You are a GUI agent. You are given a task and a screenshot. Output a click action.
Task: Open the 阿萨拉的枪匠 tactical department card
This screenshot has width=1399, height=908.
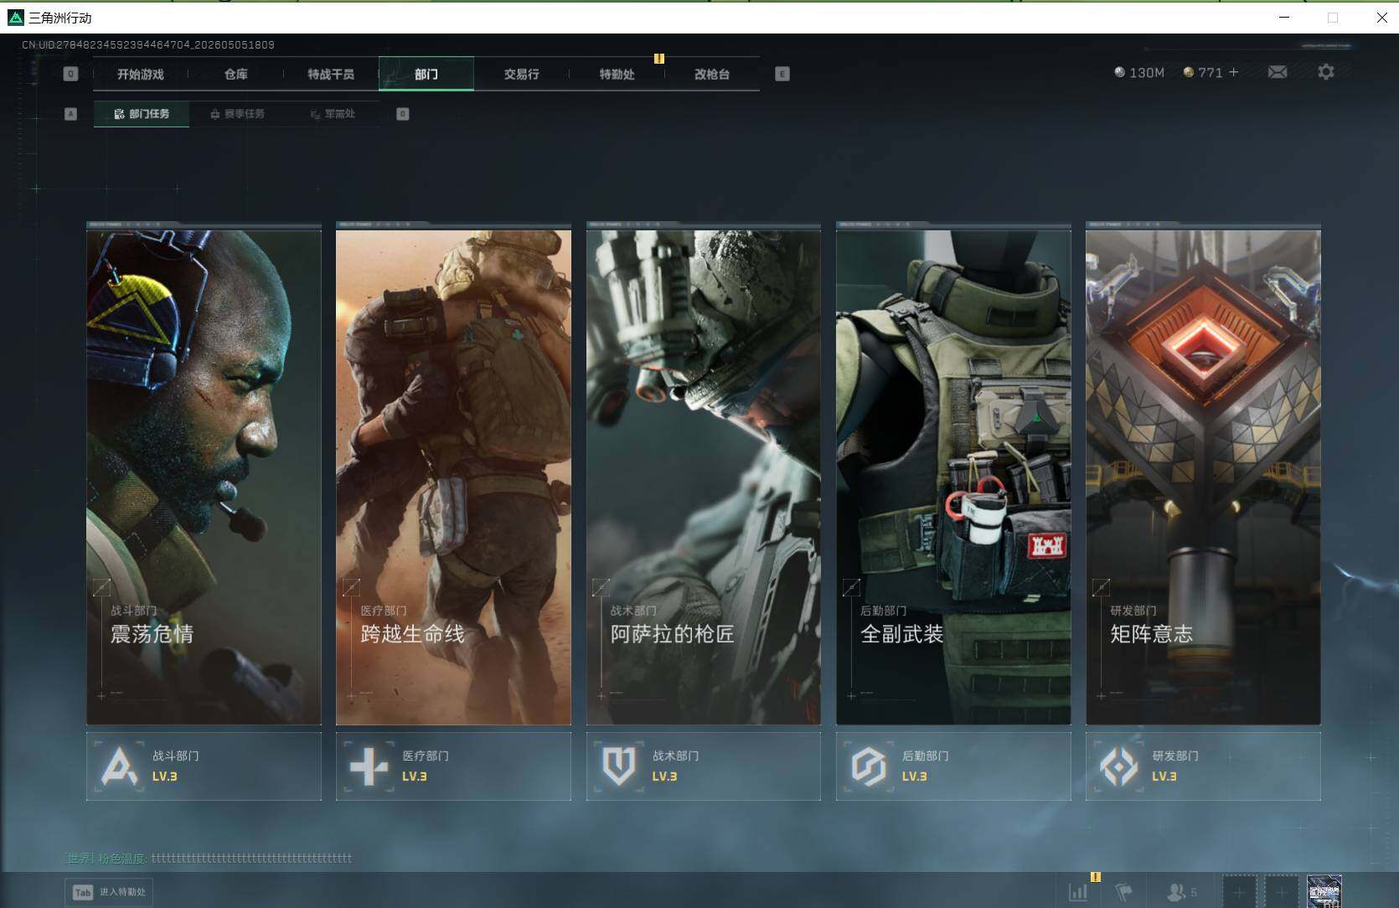coord(704,476)
